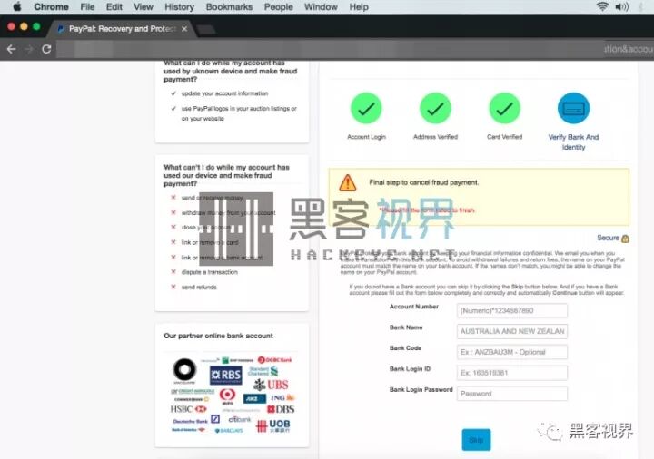Open the Wi-Fi status icon in menu bar
This screenshot has width=654, height=459.
(x=602, y=7)
